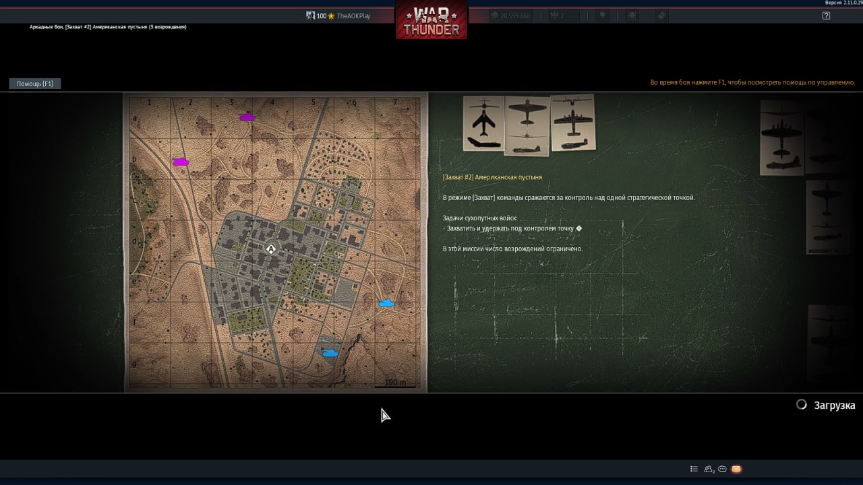863x485 pixels.
Task: Open the list icon in bottom bar
Action: 694,469
